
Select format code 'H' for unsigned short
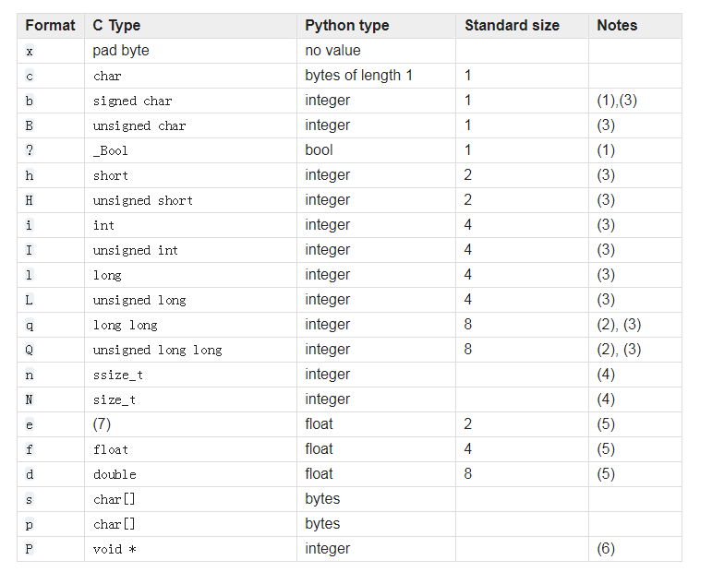29,200
